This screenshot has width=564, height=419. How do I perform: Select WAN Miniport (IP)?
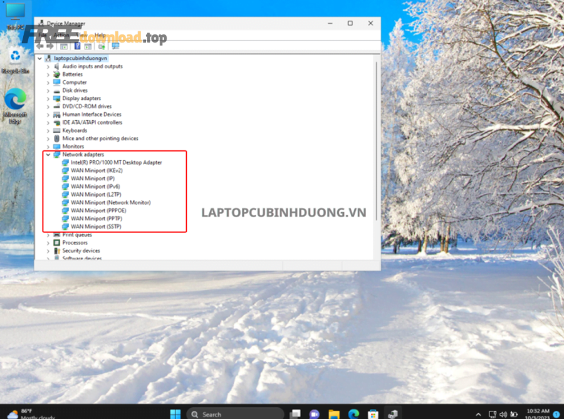(x=93, y=178)
